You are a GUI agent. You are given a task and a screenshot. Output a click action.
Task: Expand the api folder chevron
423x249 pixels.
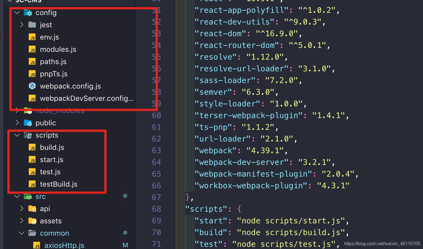pos(22,209)
